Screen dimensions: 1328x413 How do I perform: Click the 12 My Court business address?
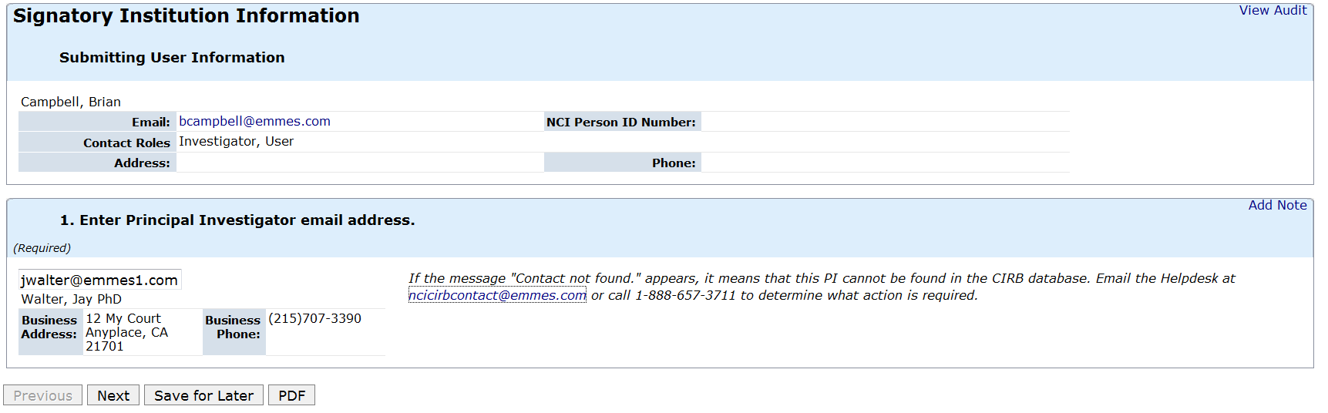(123, 319)
